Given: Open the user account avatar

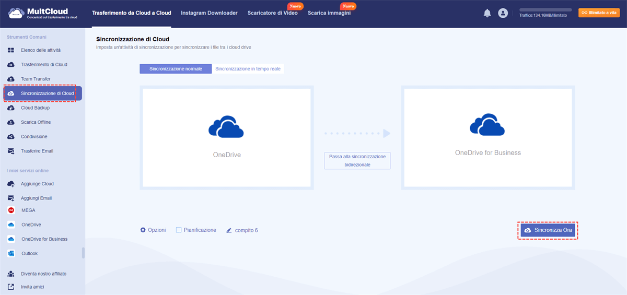Looking at the screenshot, I should coord(503,13).
